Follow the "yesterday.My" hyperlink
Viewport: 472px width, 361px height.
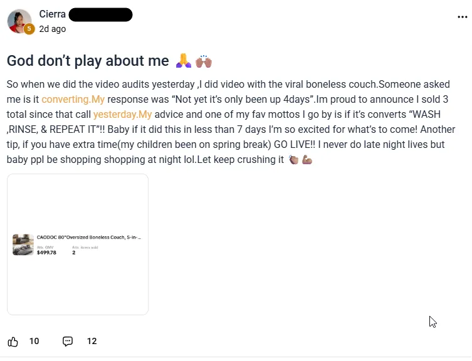(122, 114)
